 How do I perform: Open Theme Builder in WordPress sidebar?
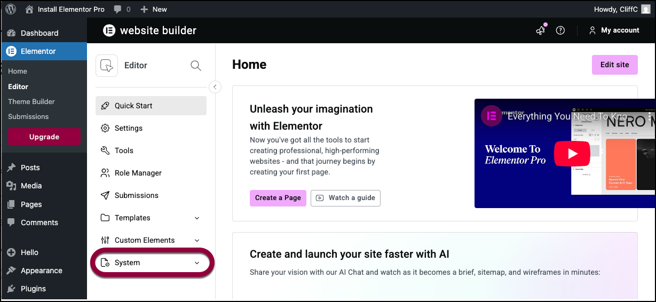(31, 101)
